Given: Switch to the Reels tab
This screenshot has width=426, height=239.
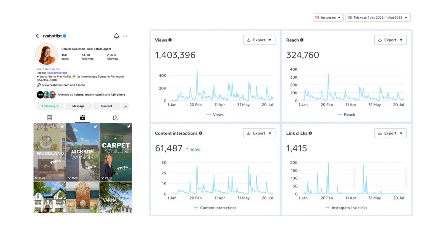Looking at the screenshot, I should [83, 118].
